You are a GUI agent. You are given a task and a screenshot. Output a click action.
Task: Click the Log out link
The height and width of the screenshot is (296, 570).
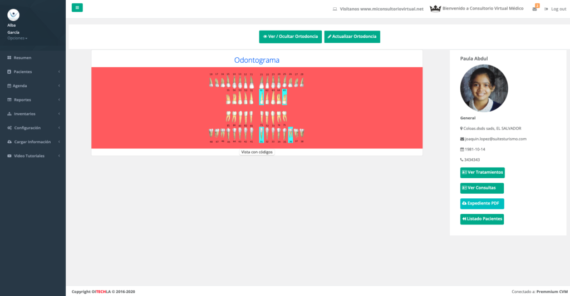(555, 9)
